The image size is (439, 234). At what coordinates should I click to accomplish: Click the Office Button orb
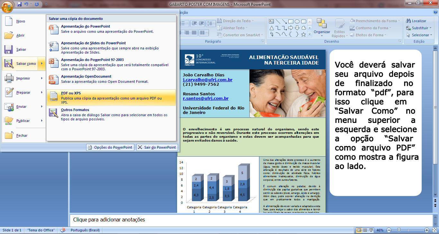point(7,5)
